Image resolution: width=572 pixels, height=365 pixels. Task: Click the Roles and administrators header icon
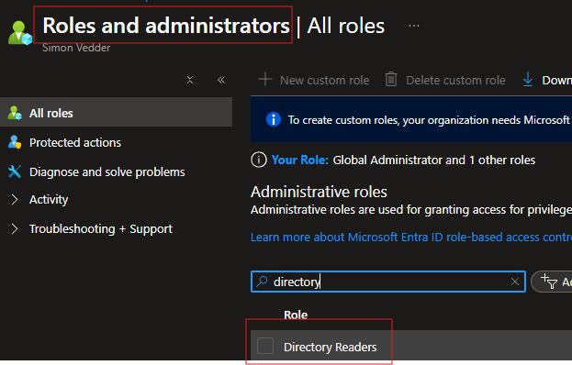(x=20, y=33)
